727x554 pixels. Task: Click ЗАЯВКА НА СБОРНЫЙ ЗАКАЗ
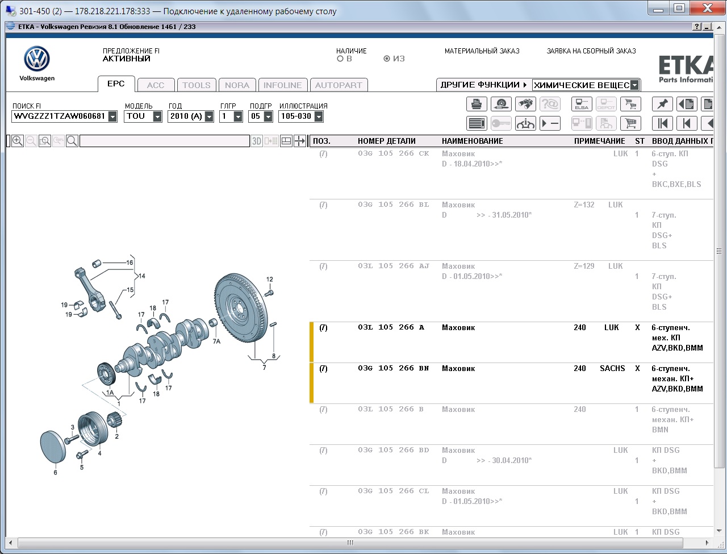point(591,51)
